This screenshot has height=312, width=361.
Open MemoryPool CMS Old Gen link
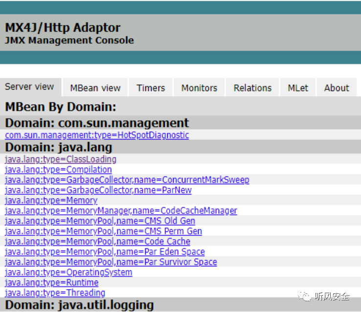click(x=100, y=221)
